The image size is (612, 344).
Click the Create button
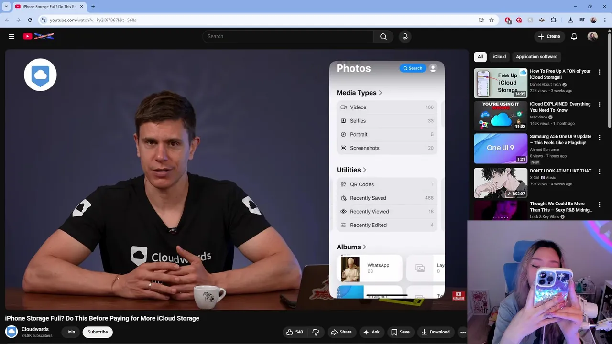[x=549, y=36]
